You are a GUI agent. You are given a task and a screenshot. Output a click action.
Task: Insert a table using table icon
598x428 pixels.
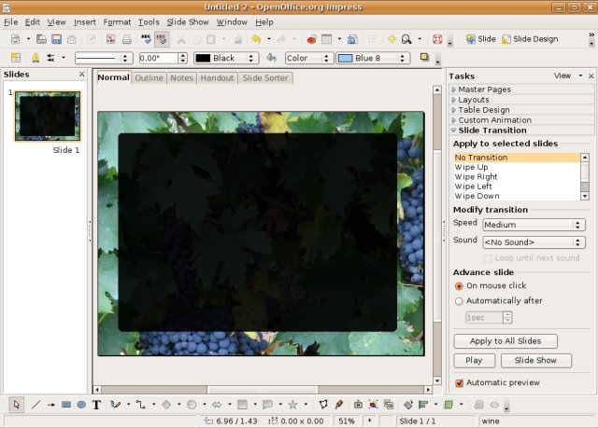click(327, 39)
